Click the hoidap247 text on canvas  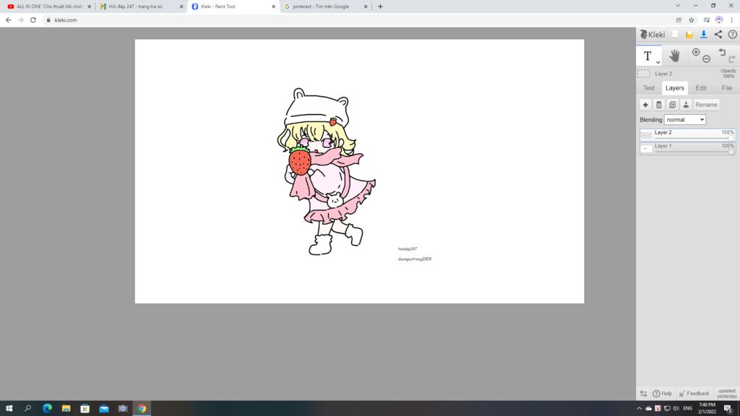pos(408,249)
